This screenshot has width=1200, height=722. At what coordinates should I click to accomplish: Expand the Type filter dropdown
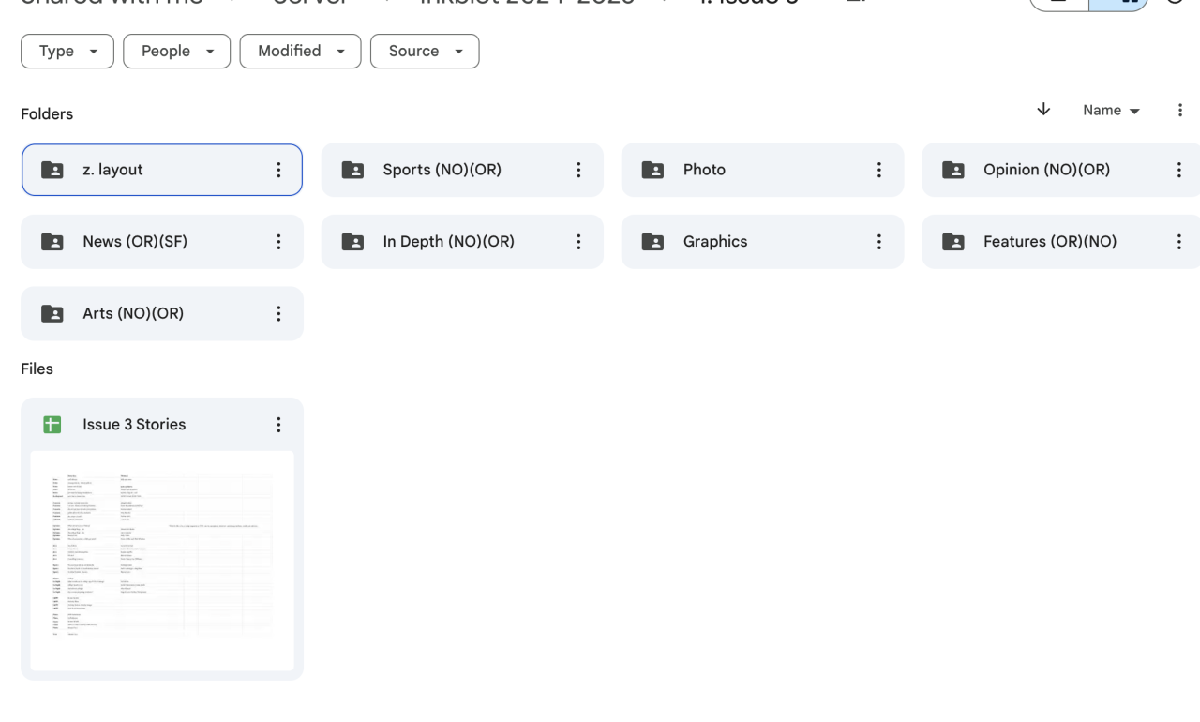[67, 52]
